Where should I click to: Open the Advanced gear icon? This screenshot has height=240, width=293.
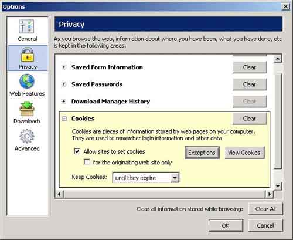pyautogui.click(x=27, y=136)
